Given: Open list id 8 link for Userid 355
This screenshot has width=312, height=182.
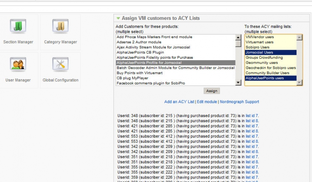Looking at the screenshot, I should point(252,172).
